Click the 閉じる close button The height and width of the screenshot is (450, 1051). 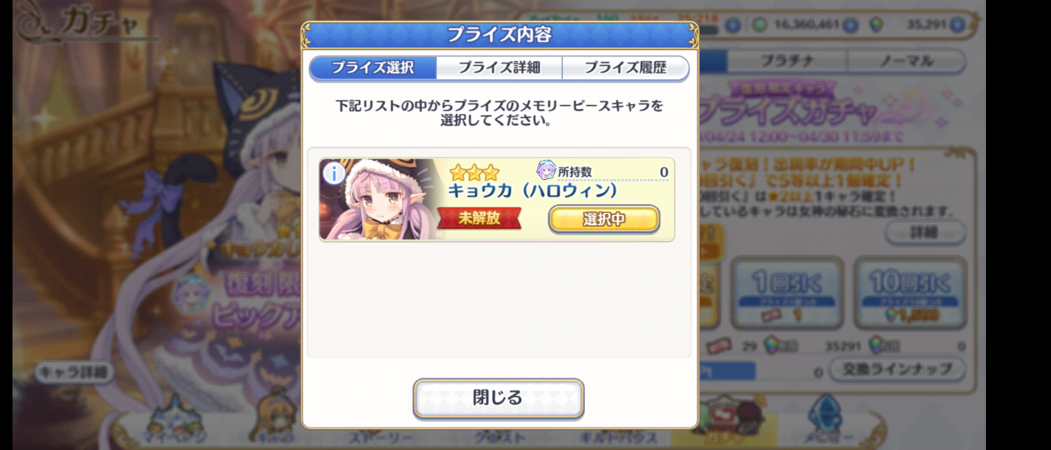point(498,398)
